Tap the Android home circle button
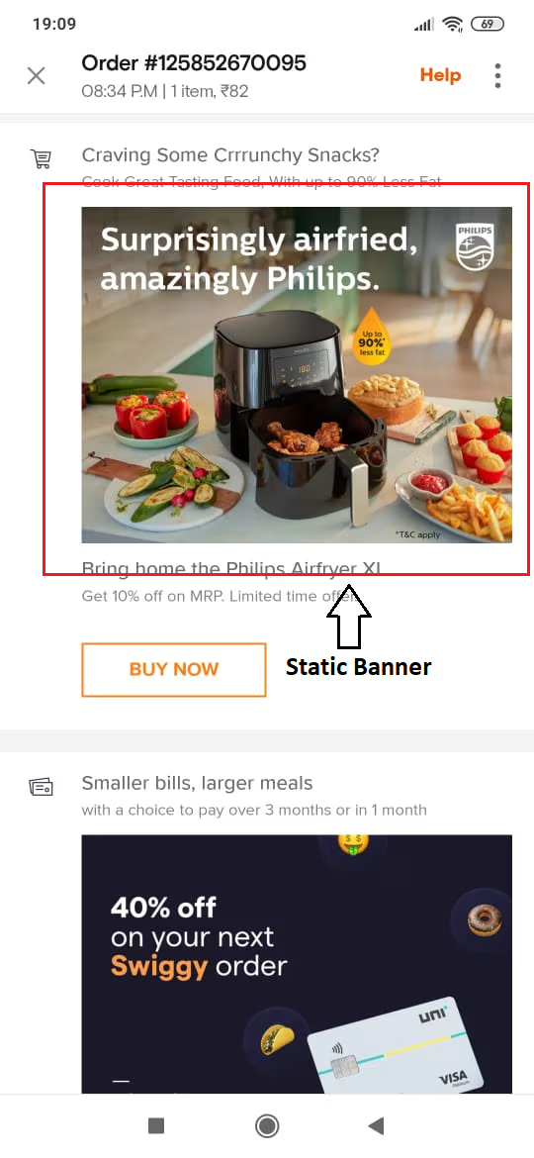 pyautogui.click(x=266, y=1125)
